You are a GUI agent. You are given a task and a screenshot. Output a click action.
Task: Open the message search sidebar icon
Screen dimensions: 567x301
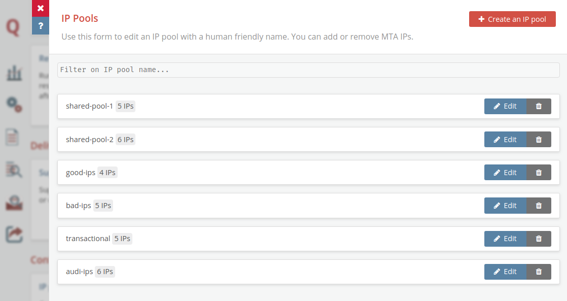tap(14, 170)
